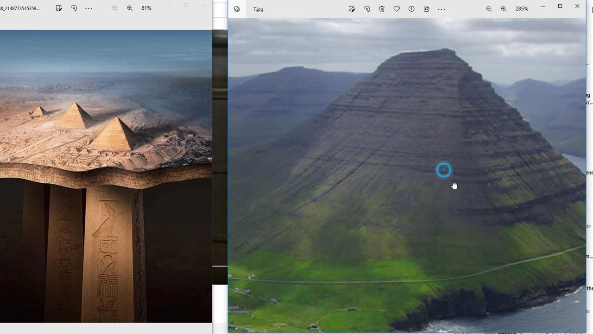Show file info for 7.jpg
593x334 pixels.
pos(411,9)
